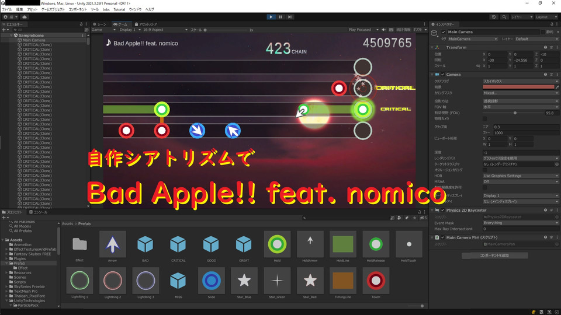
Task: Select the Hold prefab asset
Action: 277,246
